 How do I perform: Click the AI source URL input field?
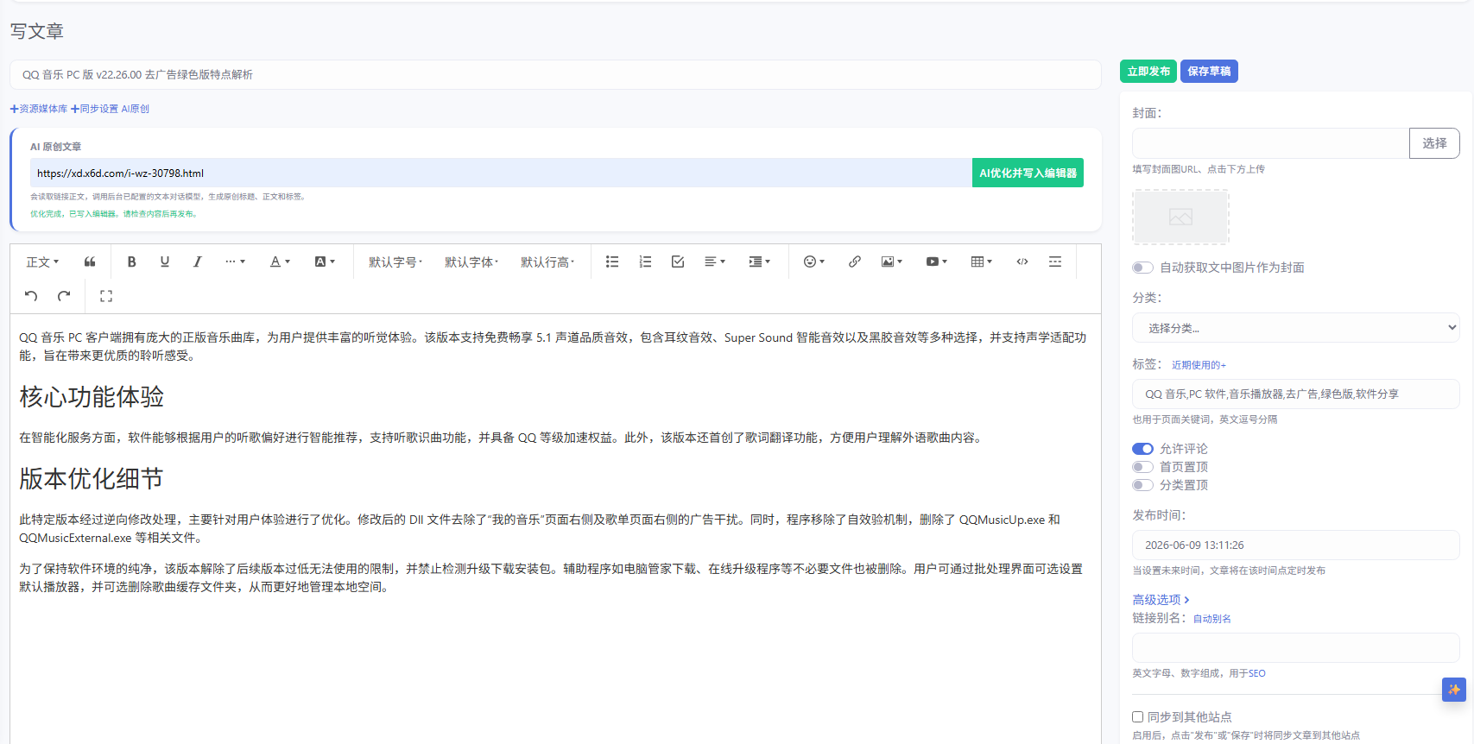[x=501, y=173]
